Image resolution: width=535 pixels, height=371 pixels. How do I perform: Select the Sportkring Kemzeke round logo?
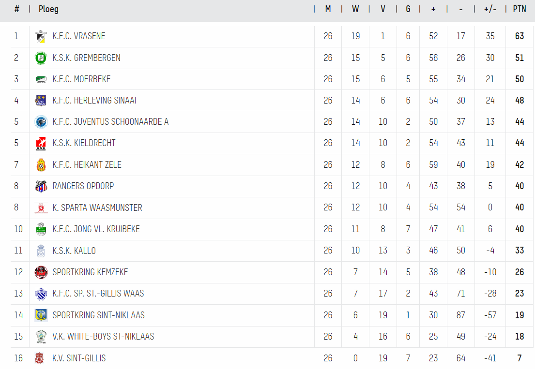pyautogui.click(x=41, y=272)
